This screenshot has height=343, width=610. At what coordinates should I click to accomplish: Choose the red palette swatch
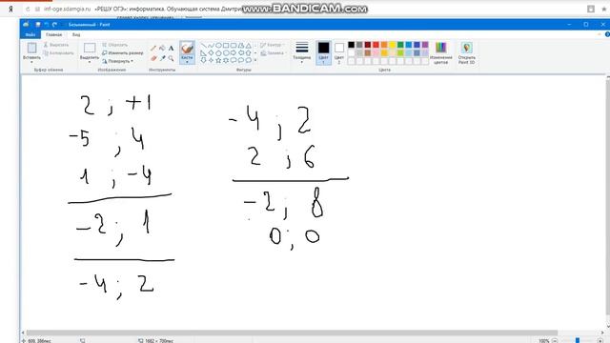click(x=376, y=45)
